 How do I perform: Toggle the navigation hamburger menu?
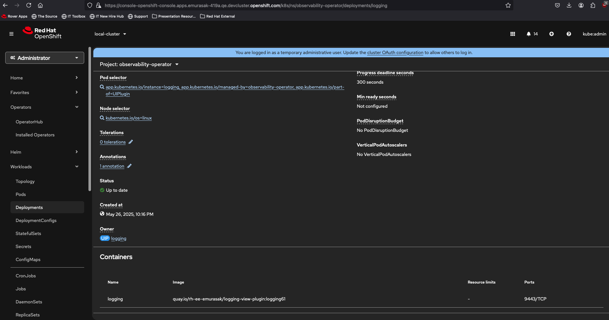pyautogui.click(x=11, y=34)
